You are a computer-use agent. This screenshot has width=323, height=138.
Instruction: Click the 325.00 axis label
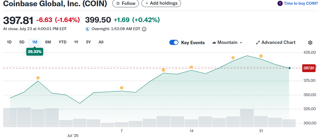[309, 109]
